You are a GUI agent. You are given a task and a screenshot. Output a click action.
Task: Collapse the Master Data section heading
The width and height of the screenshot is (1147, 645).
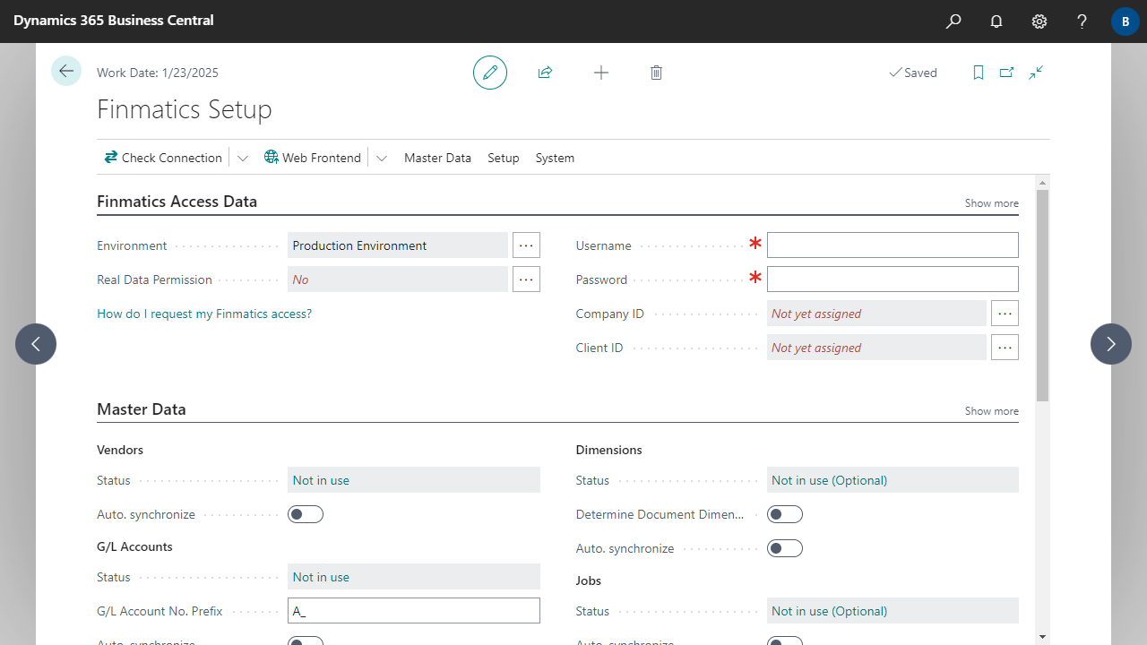point(142,409)
